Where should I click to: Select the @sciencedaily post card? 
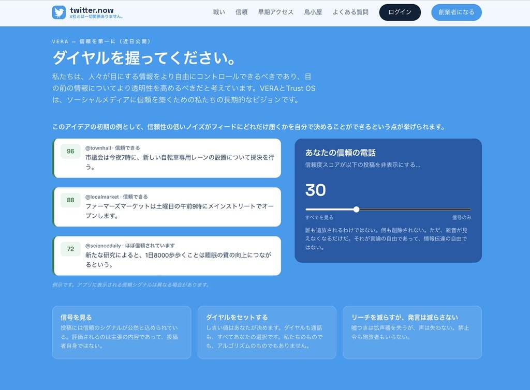[x=167, y=256]
